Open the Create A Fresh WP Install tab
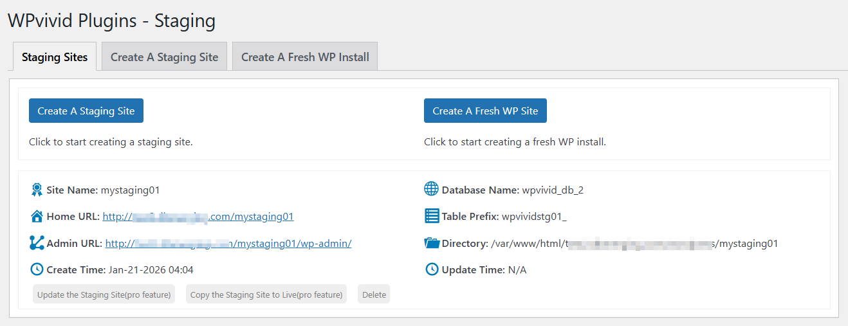The image size is (848, 326). [305, 57]
